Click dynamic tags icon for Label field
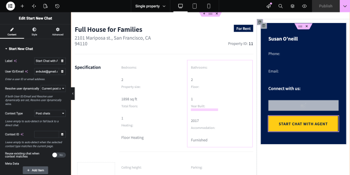This screenshot has width=350, height=175. [x=62, y=61]
